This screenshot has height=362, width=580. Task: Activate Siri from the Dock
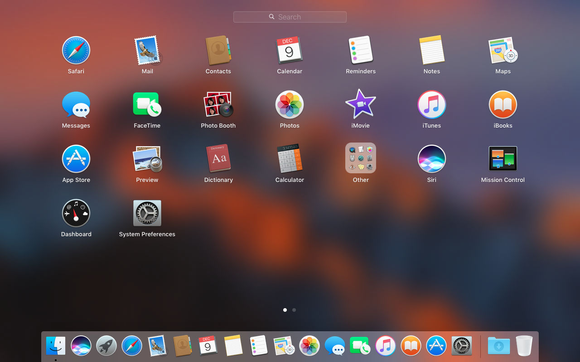coord(81,346)
